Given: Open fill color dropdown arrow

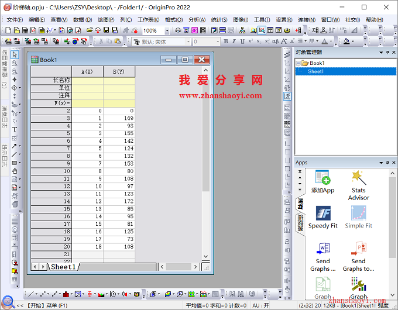Looking at the screenshot, I should point(353,42).
